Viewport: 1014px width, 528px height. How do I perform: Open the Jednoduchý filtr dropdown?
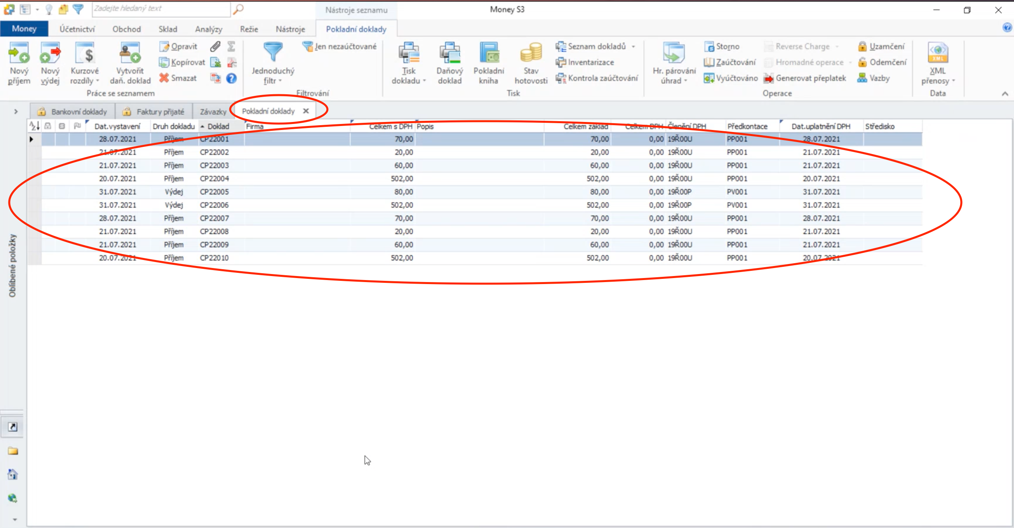(273, 63)
